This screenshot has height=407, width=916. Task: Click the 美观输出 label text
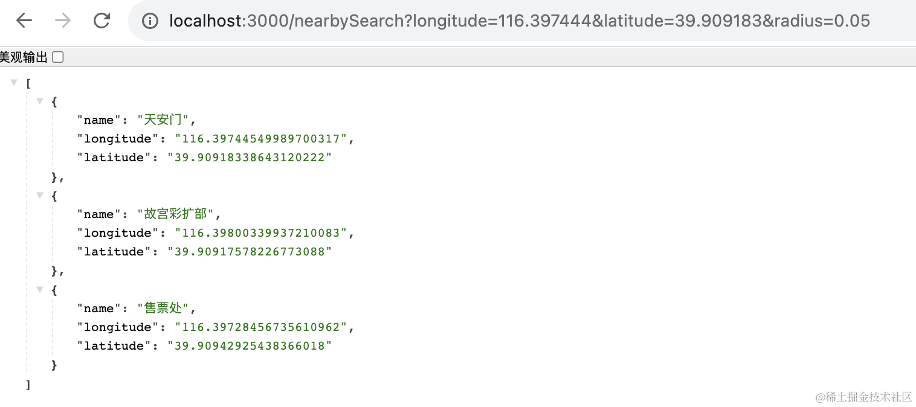pos(24,57)
